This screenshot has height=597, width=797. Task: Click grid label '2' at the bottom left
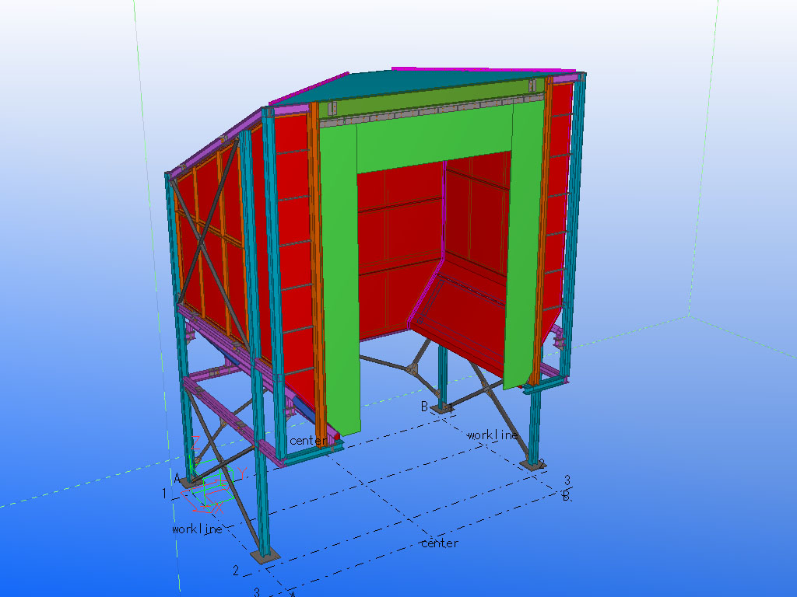pyautogui.click(x=236, y=571)
